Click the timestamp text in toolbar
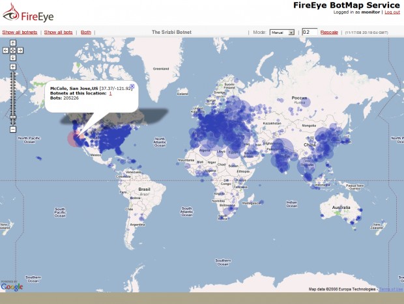Screen dimensions: 404x304 [x=366, y=33]
